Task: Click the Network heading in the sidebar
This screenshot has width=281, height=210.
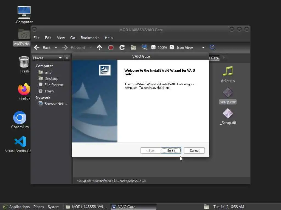Action: click(43, 97)
